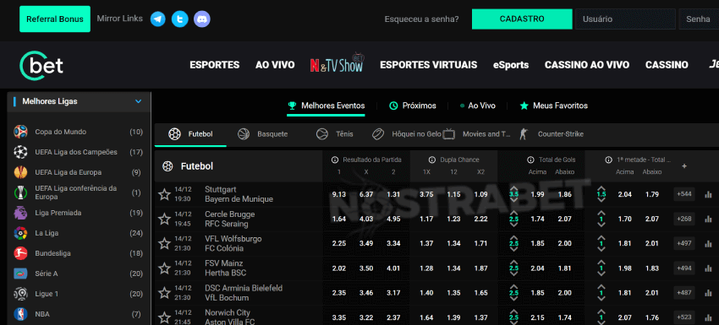Open the NBA league icon
Viewport: 719px width, 325px height.
click(x=20, y=314)
